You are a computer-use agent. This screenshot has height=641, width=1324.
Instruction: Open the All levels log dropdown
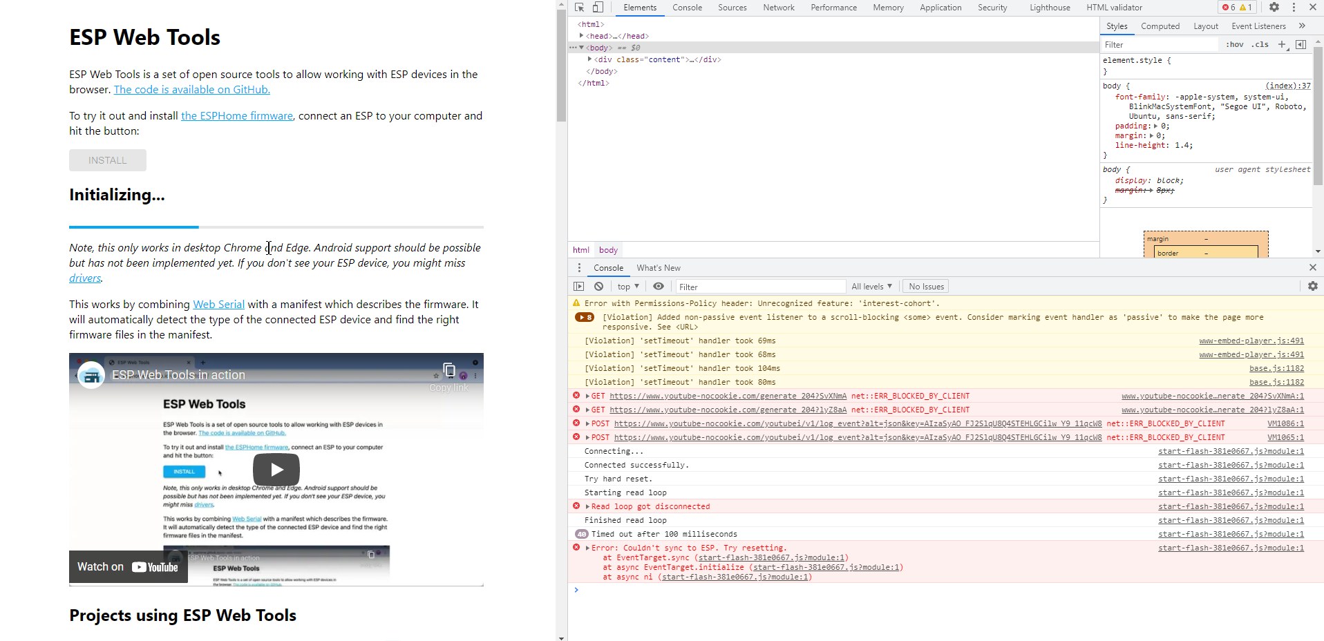click(871, 285)
